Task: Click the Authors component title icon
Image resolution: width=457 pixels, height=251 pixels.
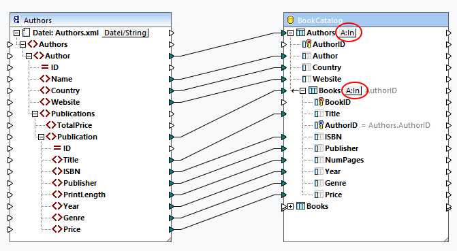Action: click(x=16, y=20)
